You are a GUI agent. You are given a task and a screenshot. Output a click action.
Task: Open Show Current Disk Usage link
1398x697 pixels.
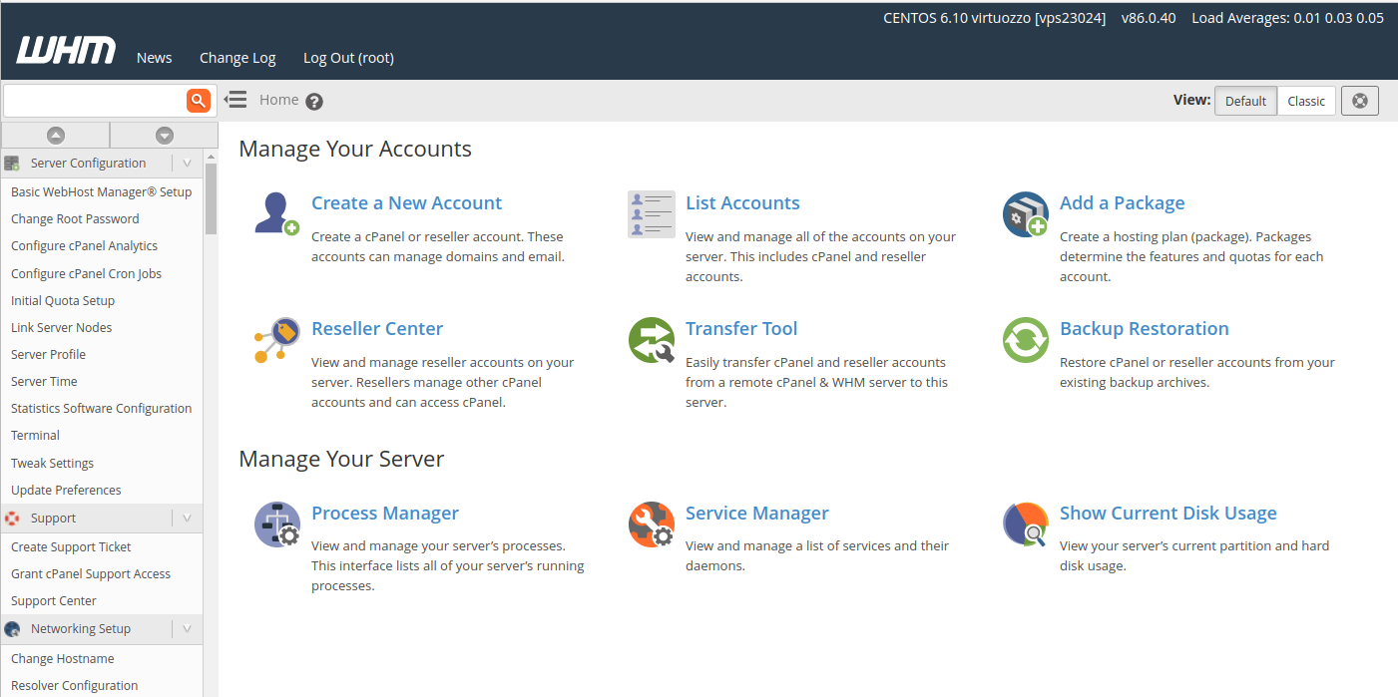tap(1168, 514)
